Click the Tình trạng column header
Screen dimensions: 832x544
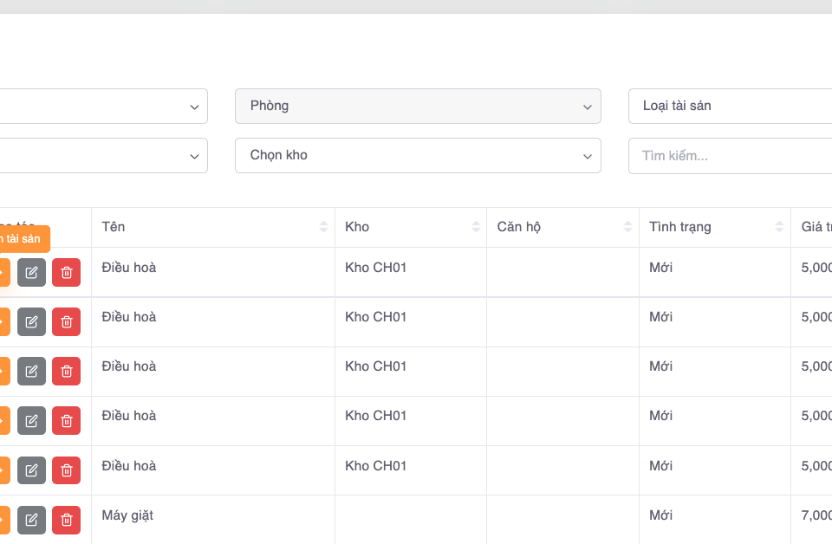pyautogui.click(x=680, y=227)
